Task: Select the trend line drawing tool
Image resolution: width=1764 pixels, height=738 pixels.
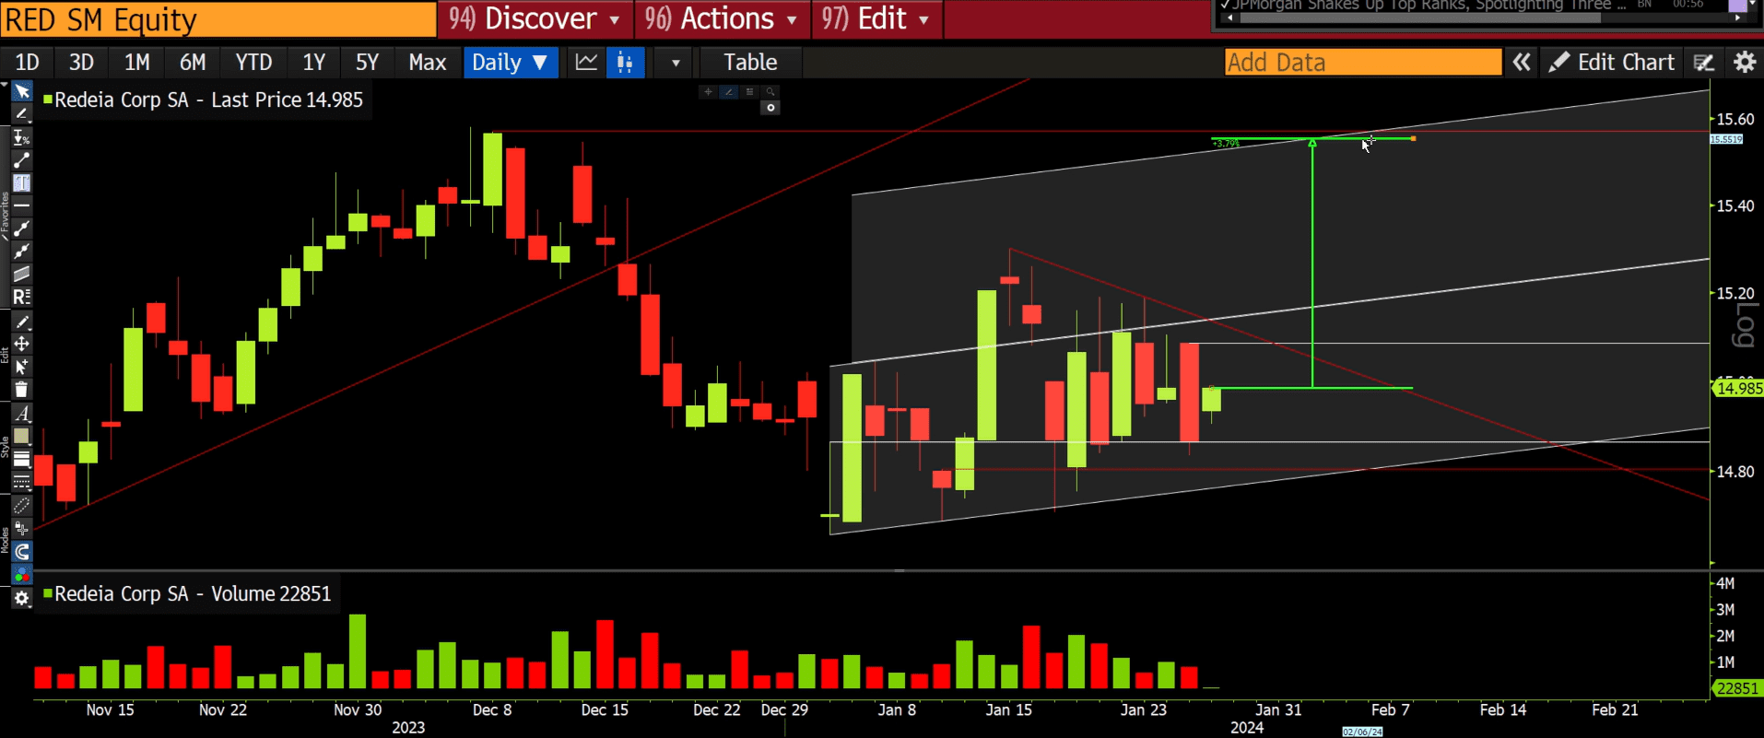Action: pos(21,161)
